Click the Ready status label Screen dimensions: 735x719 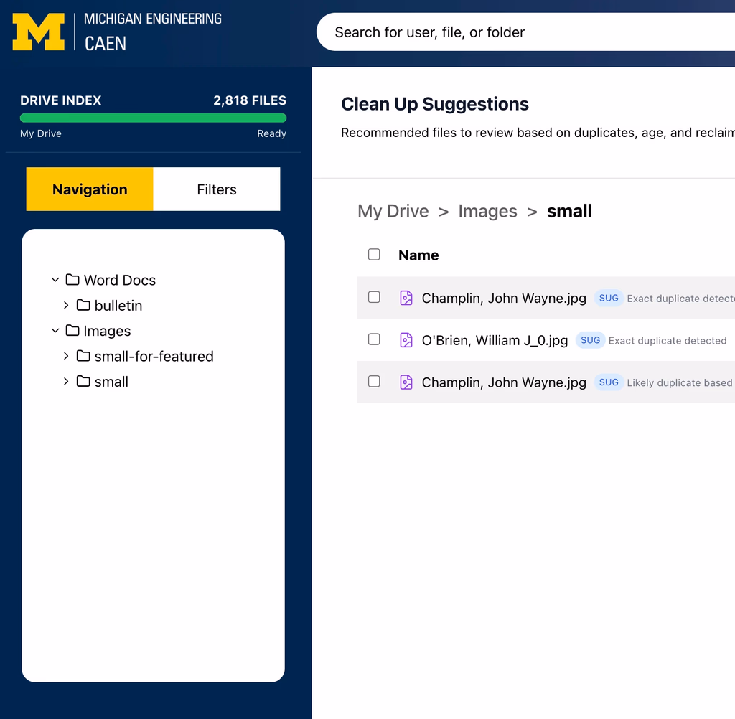click(271, 133)
